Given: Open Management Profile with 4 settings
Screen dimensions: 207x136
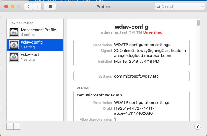Looking at the screenshot, I should tap(35, 32).
